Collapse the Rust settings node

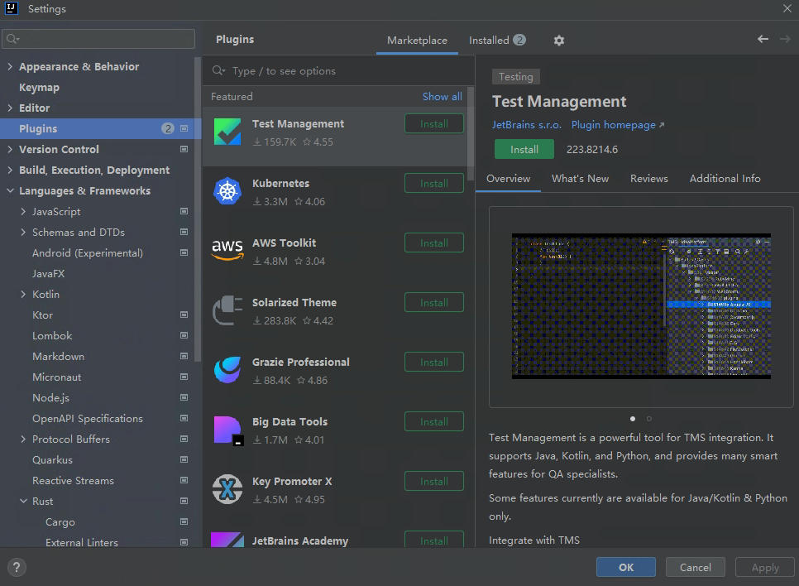[x=23, y=501]
